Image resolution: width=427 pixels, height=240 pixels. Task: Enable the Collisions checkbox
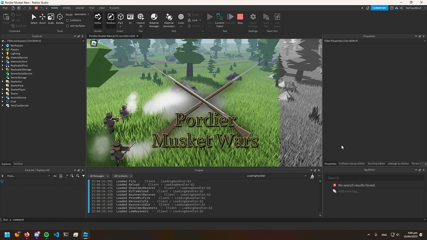[x=67, y=20]
